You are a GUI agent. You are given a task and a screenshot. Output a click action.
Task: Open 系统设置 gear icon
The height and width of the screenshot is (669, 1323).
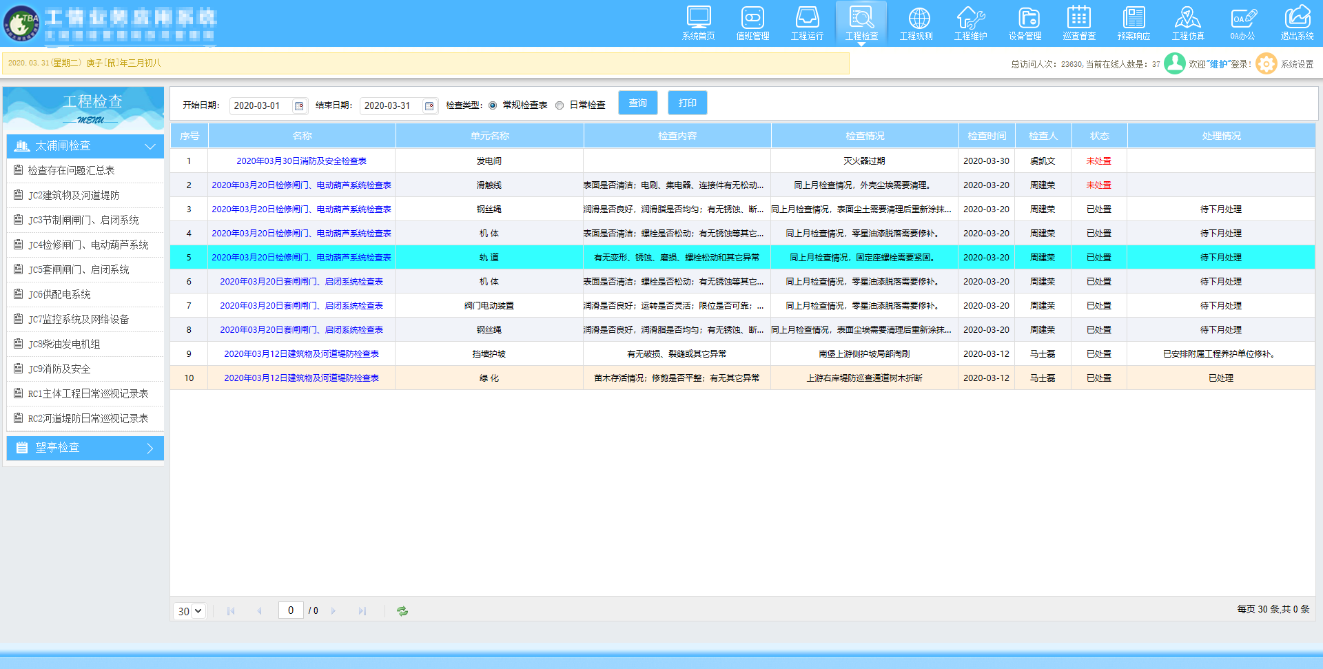tap(1266, 63)
